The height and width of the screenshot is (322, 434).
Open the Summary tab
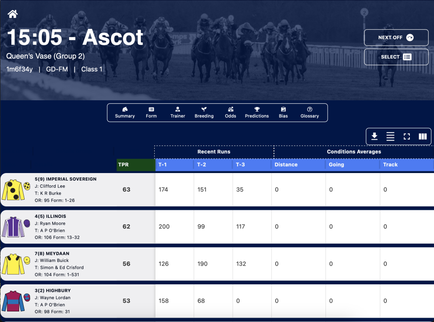coord(125,113)
